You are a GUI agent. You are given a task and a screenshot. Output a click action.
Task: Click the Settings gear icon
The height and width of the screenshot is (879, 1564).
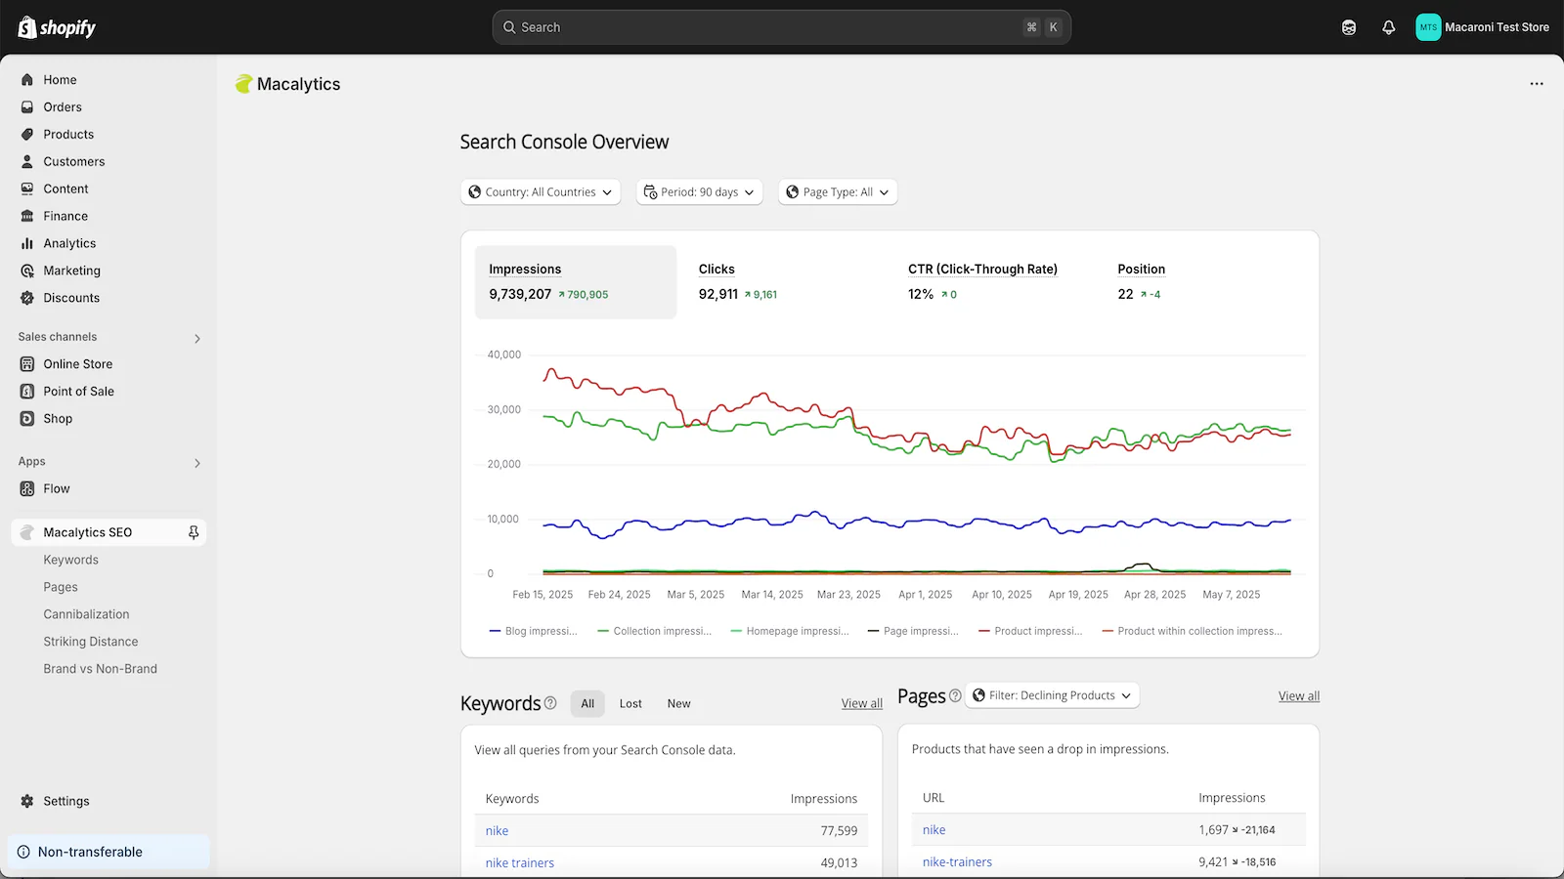27,801
